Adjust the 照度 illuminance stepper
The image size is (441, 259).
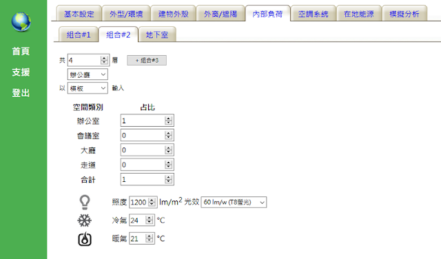[x=152, y=203]
